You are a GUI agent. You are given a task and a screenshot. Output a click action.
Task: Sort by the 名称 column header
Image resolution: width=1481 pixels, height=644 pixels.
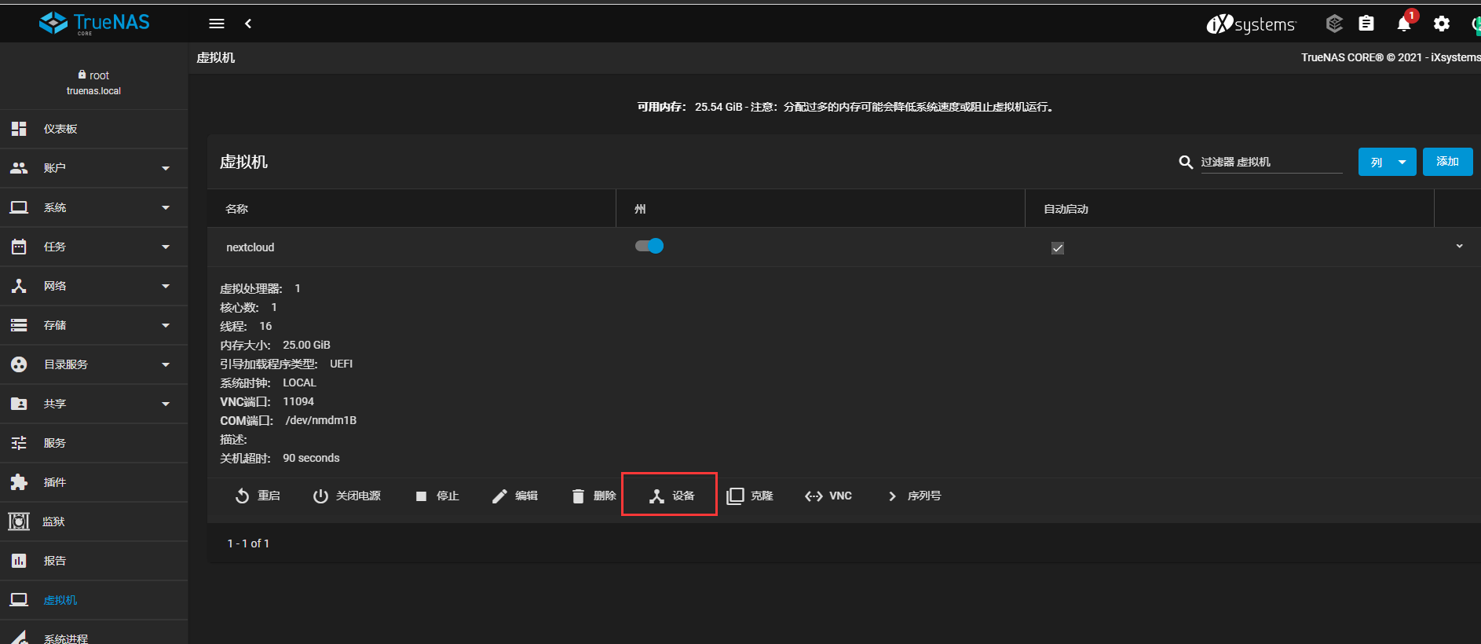[x=236, y=209]
